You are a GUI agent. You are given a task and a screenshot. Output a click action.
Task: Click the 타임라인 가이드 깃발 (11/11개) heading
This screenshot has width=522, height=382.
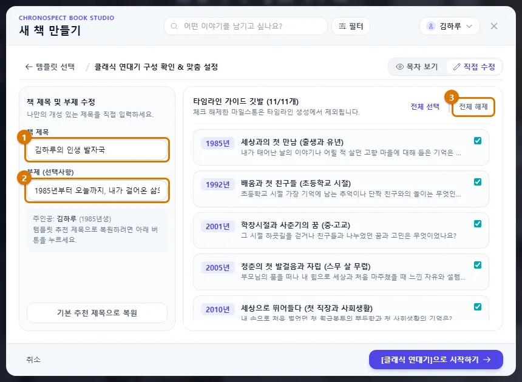coord(246,101)
